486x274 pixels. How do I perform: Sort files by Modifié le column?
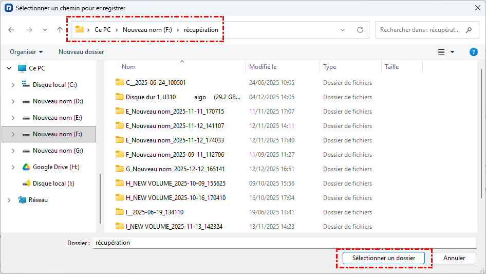coord(263,67)
